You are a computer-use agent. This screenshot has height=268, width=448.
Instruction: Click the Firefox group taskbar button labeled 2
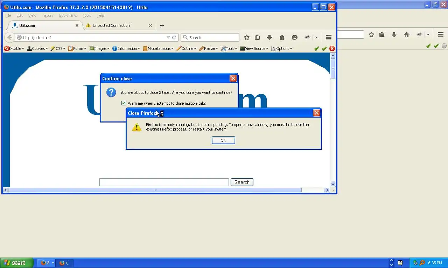pyautogui.click(x=47, y=263)
